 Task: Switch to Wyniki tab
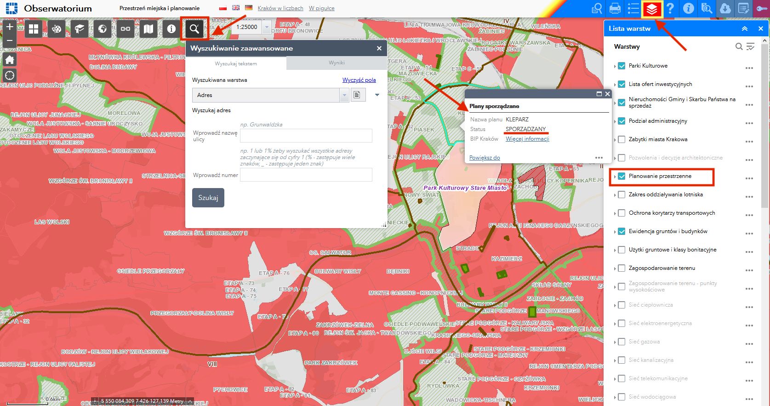click(337, 63)
